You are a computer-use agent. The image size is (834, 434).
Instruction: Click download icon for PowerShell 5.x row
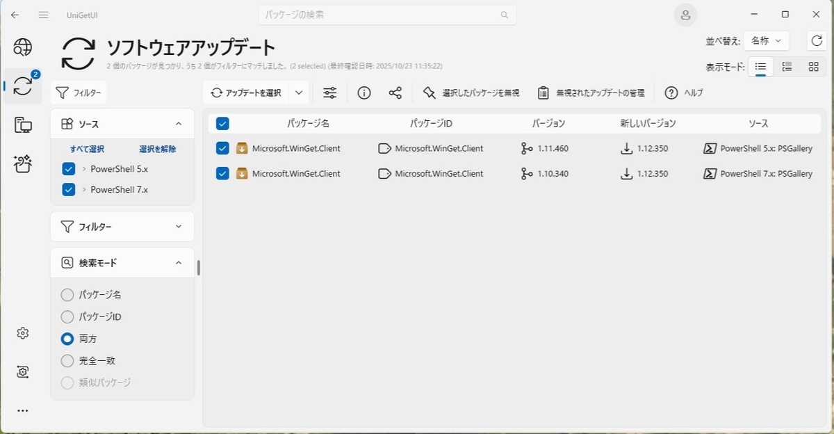click(x=627, y=148)
